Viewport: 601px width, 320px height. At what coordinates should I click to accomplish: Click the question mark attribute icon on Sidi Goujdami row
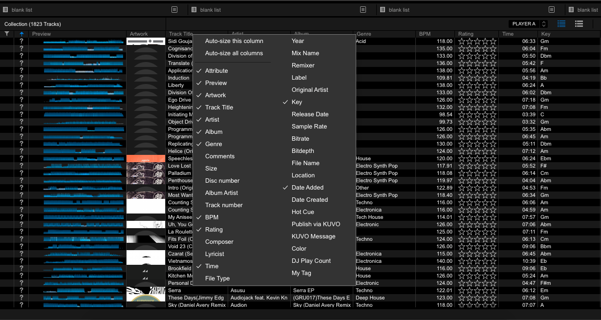tap(21, 41)
